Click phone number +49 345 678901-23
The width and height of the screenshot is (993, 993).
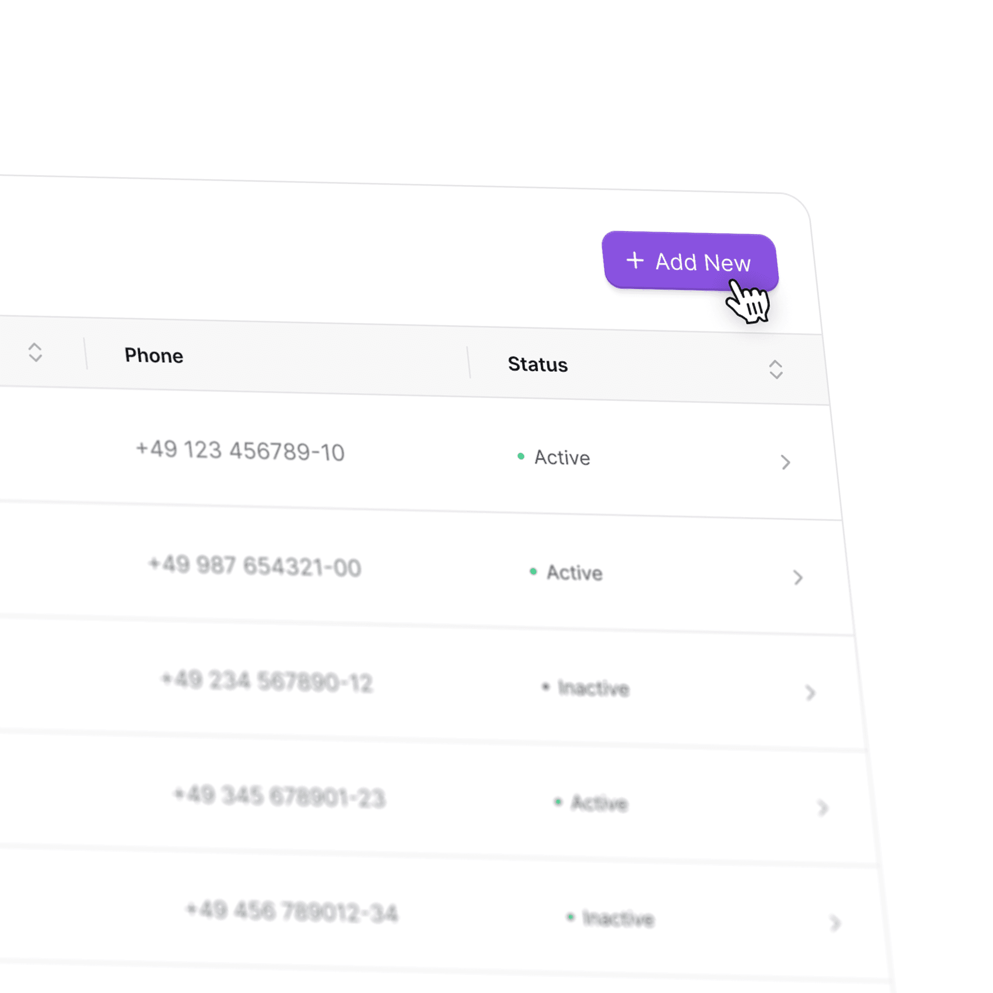pyautogui.click(x=280, y=796)
